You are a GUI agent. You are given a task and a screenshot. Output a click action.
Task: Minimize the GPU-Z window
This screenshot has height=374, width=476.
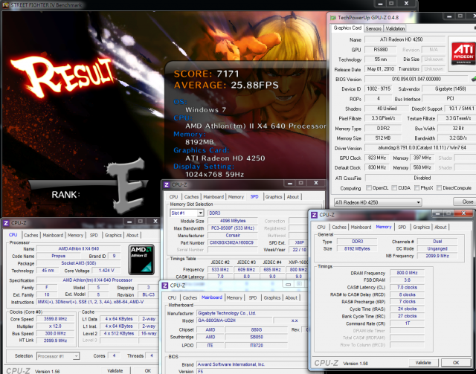point(449,16)
